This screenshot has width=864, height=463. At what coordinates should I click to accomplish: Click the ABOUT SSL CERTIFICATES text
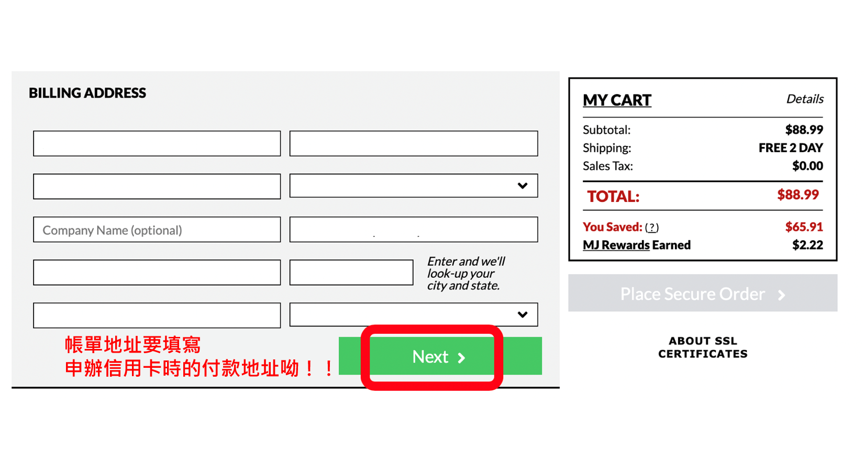point(702,347)
